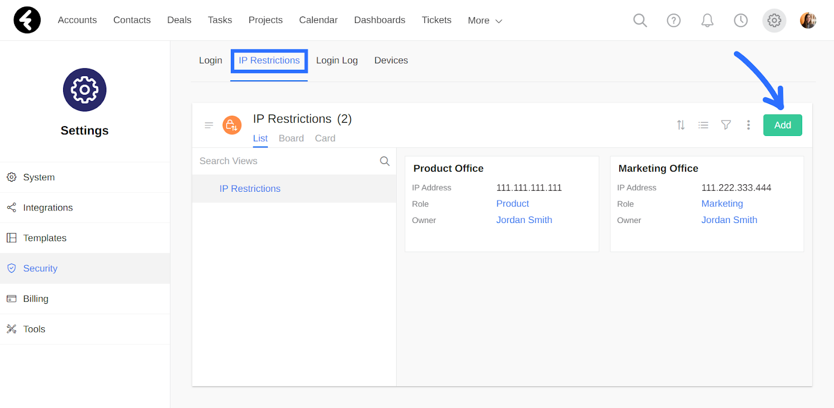
Task: Click the IP Restrictions (2) heading
Action: (302, 119)
